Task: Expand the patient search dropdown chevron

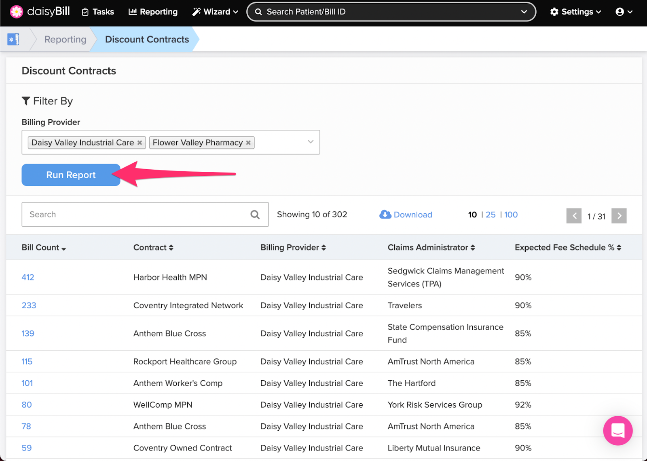Action: [x=524, y=12]
